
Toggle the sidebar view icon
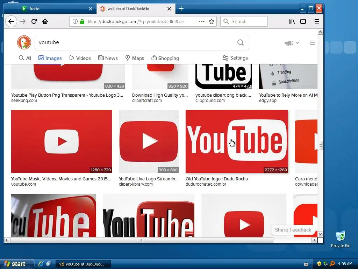click(x=303, y=21)
